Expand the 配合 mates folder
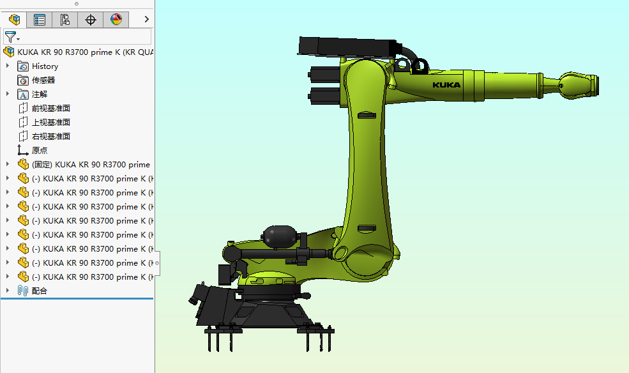The width and height of the screenshot is (629, 373). 7,291
